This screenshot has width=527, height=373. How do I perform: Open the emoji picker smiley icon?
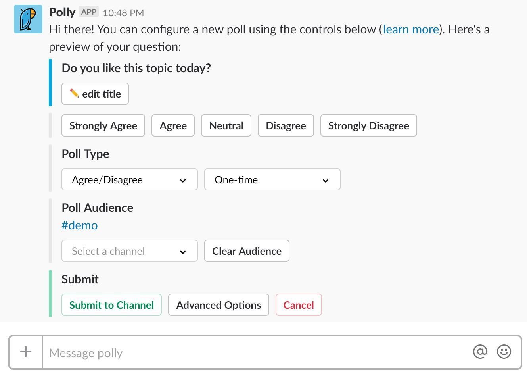(504, 352)
